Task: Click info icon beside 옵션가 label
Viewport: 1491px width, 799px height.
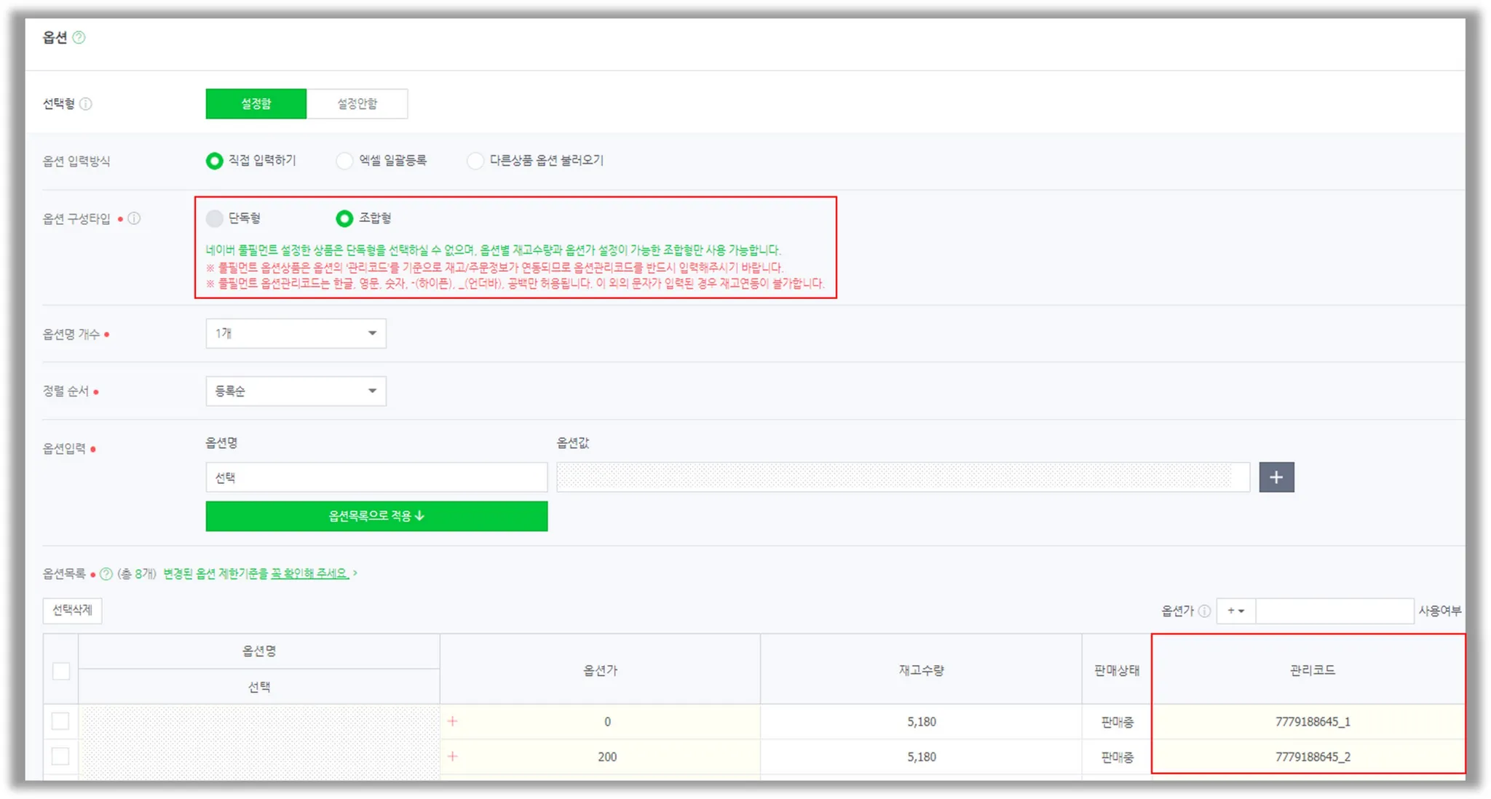Action: tap(1205, 611)
